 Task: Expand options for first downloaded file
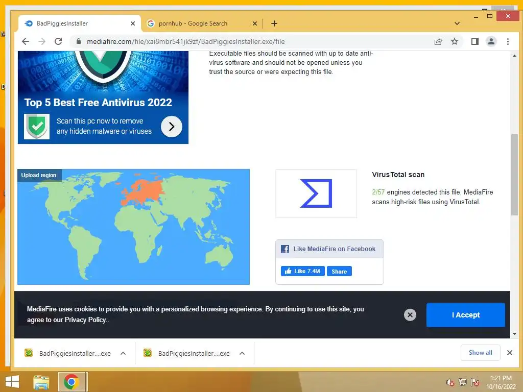click(123, 353)
